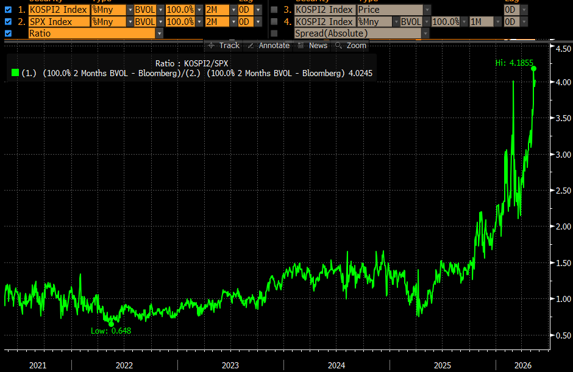Open row 2 %Mny type dropdown arrow
Image resolution: width=573 pixels, height=372 pixels.
point(130,22)
